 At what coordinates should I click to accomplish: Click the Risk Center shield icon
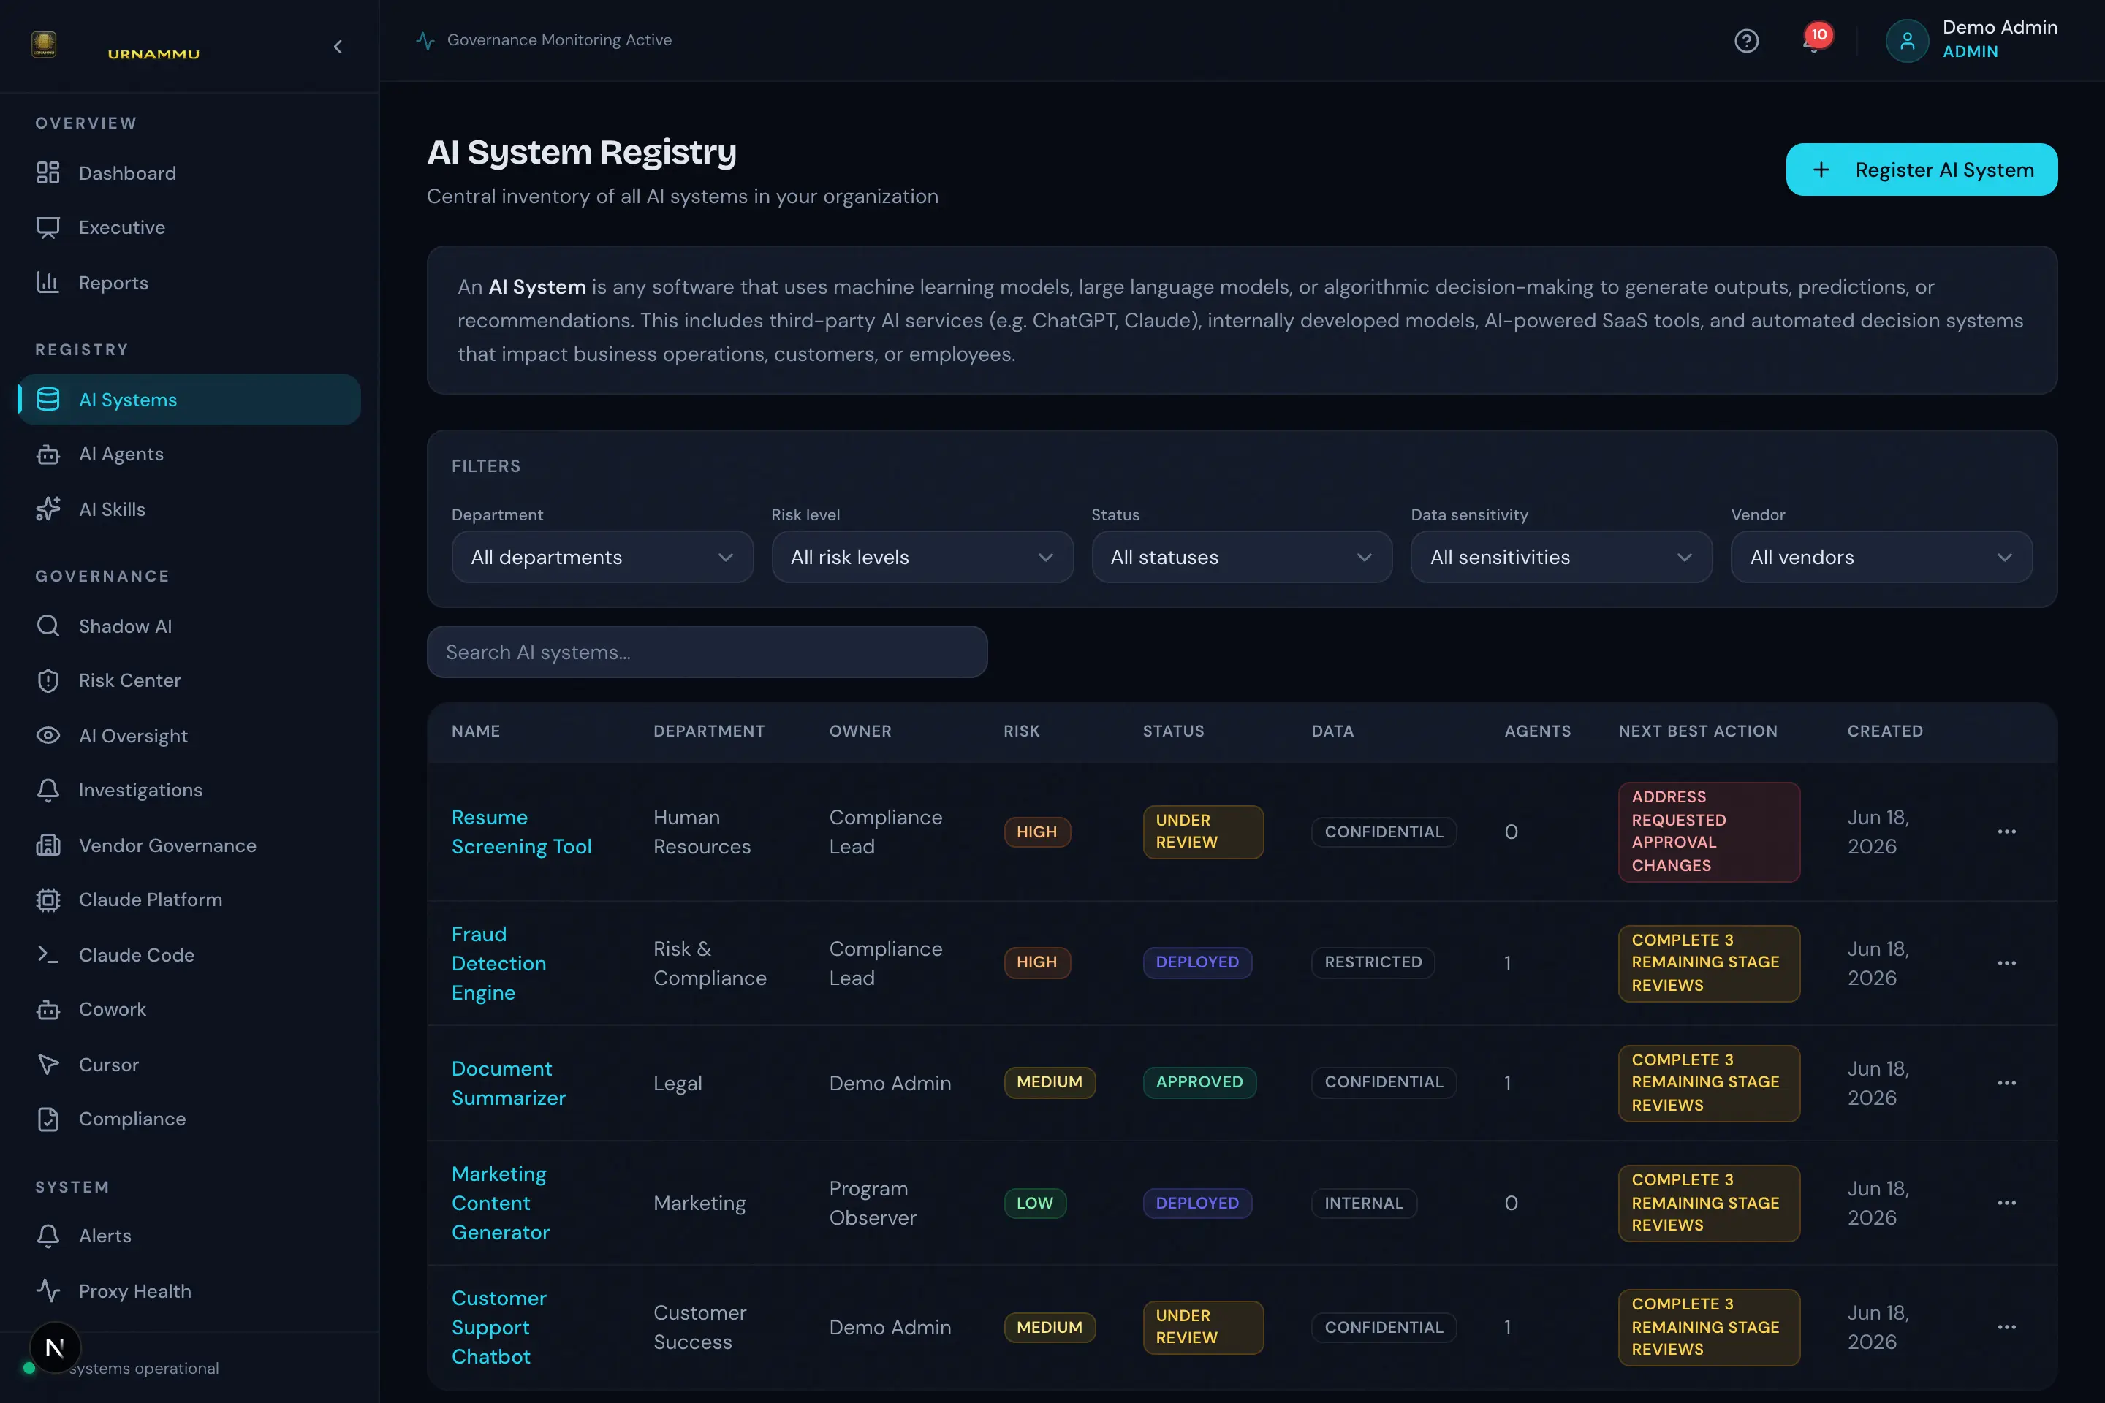tap(48, 681)
